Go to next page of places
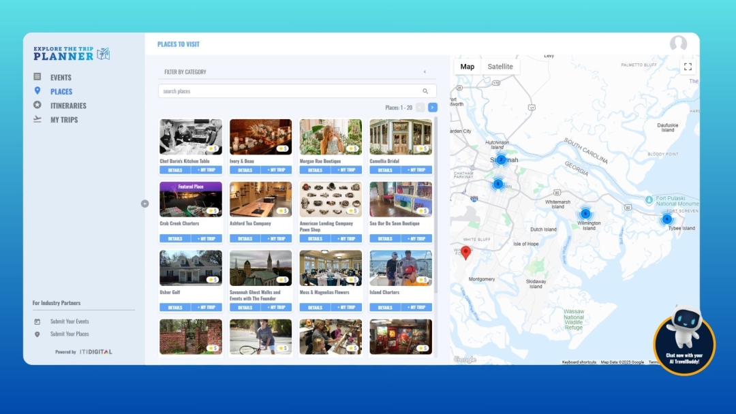Screen dimensions: 736x414 [x=433, y=108]
